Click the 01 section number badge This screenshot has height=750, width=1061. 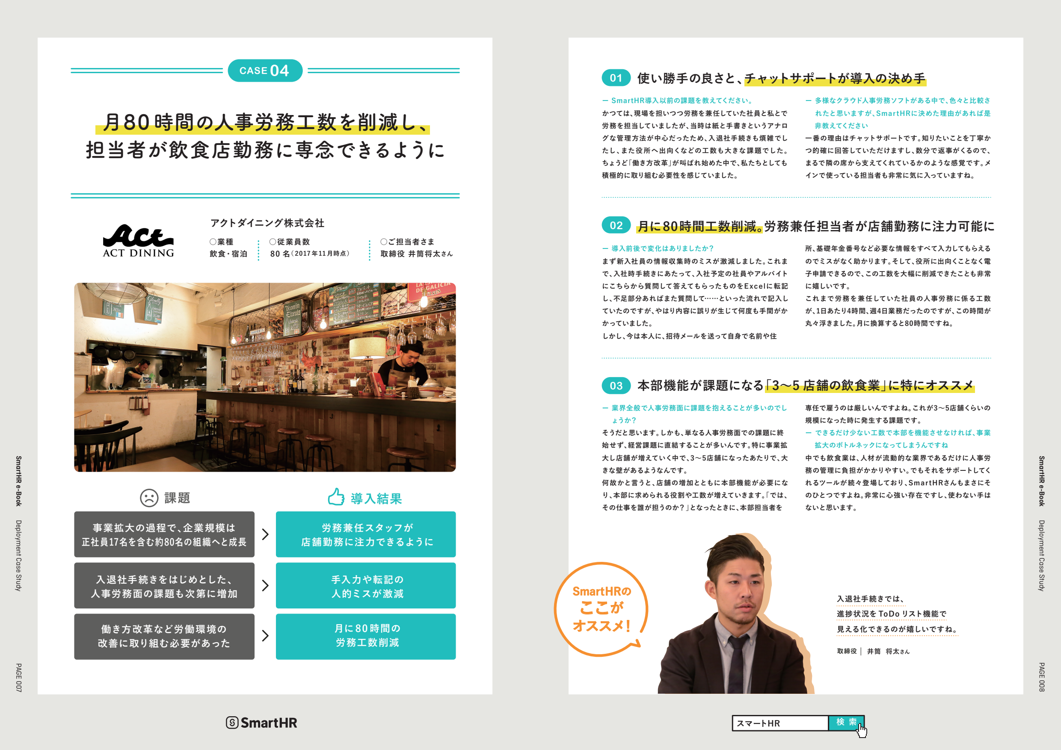(616, 77)
